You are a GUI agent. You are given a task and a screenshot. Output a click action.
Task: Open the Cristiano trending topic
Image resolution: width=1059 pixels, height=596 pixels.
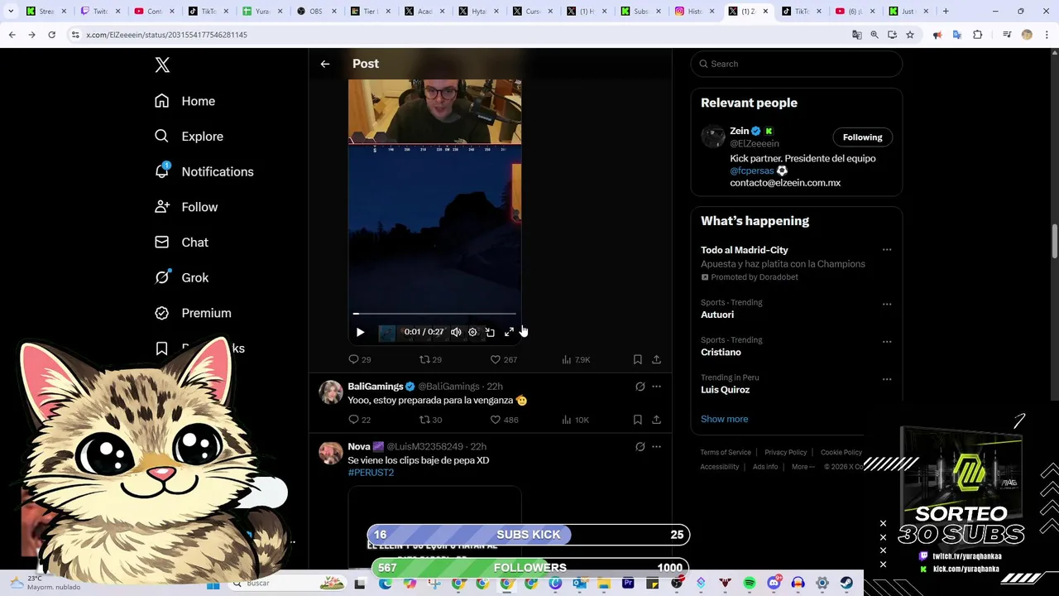tap(721, 352)
